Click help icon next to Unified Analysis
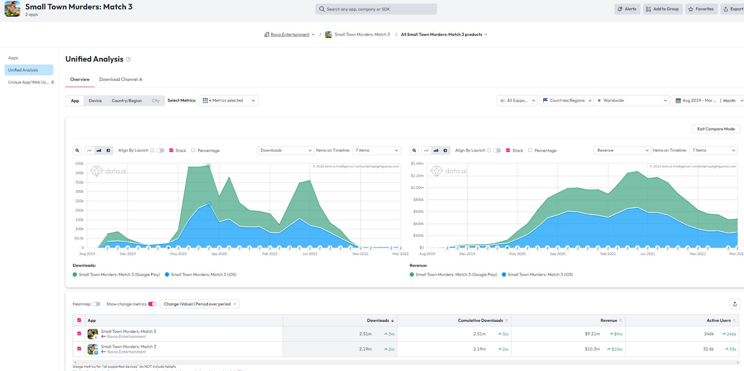This screenshot has height=371, width=744. [x=128, y=60]
